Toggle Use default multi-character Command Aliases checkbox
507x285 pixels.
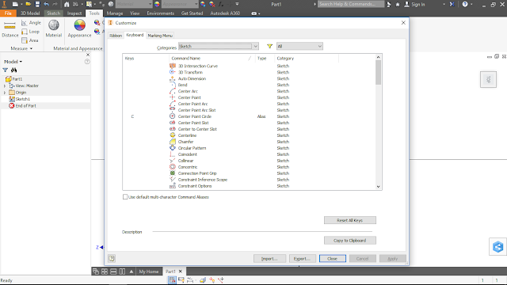[x=125, y=197]
